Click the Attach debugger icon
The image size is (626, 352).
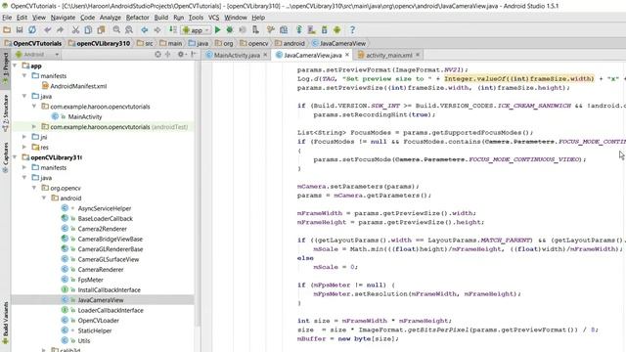pos(255,30)
